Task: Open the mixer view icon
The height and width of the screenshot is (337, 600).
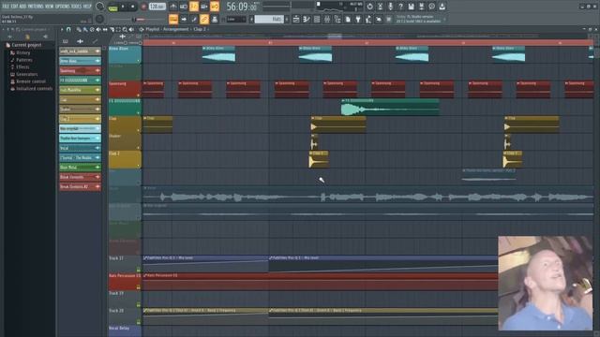Action: point(327,19)
